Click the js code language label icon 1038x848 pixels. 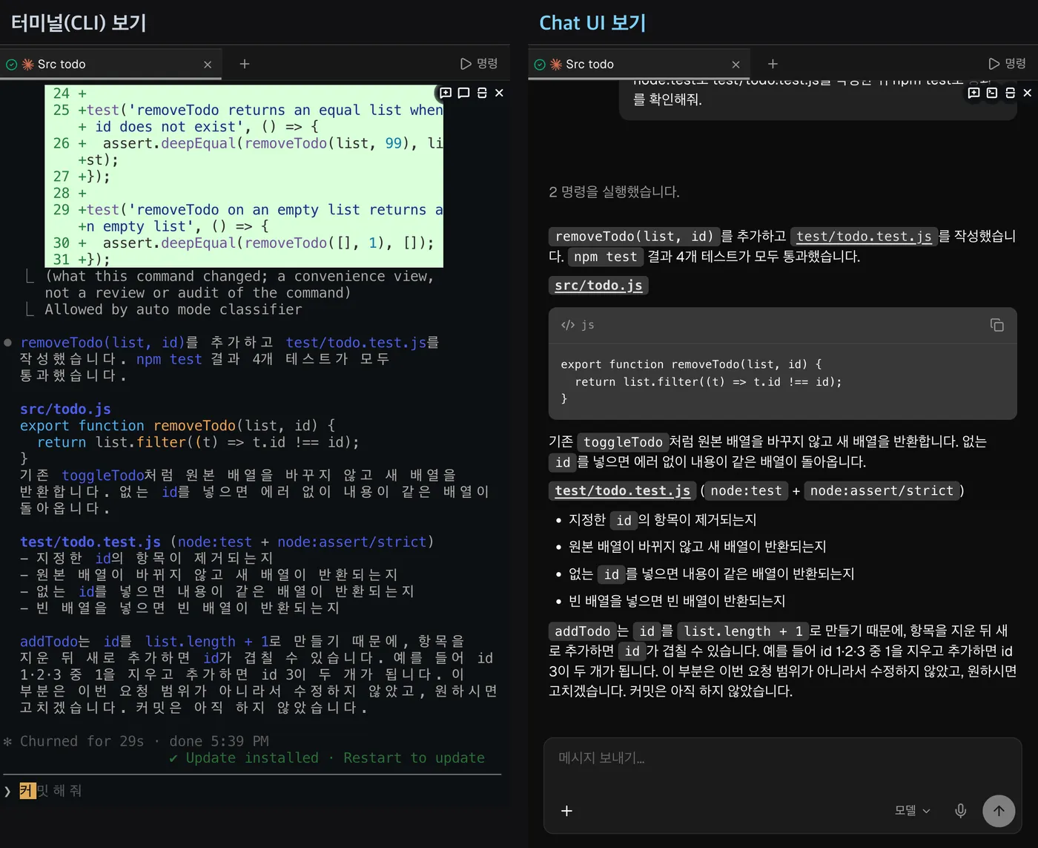pyautogui.click(x=568, y=325)
